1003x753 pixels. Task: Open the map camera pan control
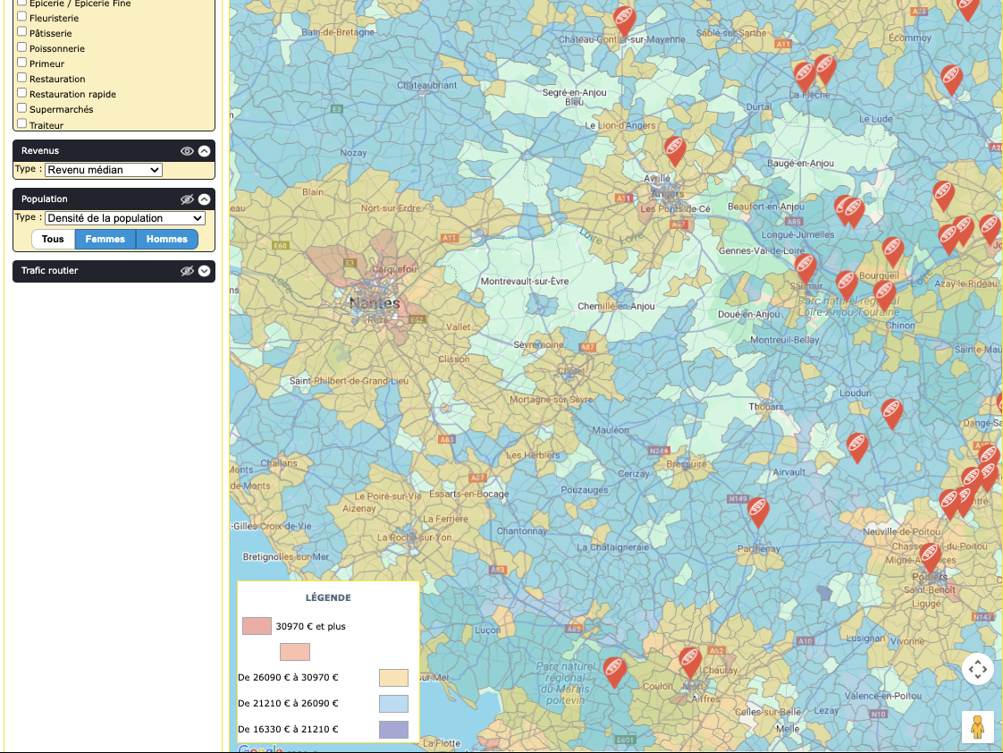coord(977,670)
